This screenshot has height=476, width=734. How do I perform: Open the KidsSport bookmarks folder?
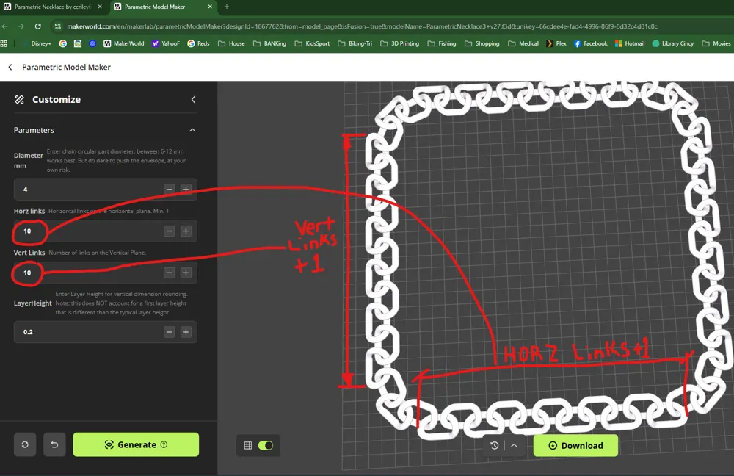coord(312,43)
